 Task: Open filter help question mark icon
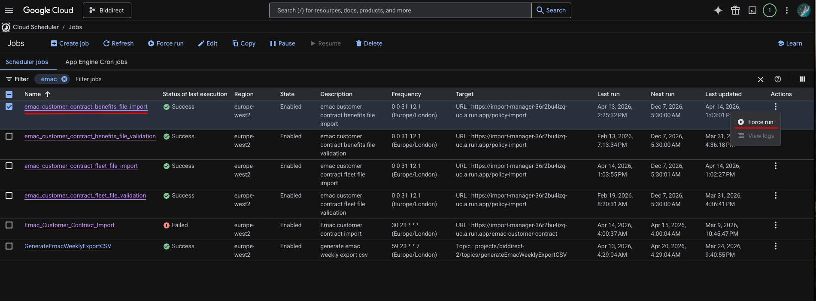tap(778, 79)
